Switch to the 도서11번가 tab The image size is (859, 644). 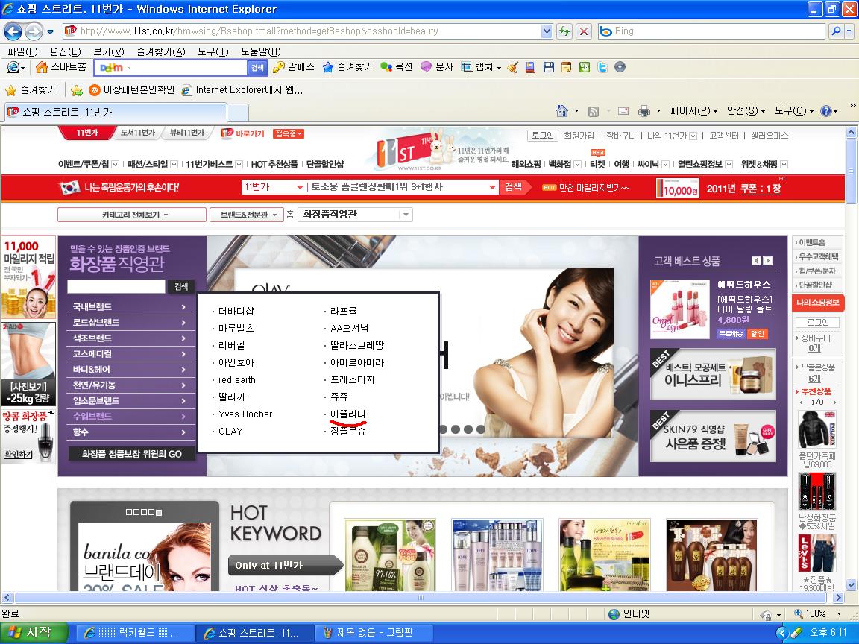pos(137,133)
